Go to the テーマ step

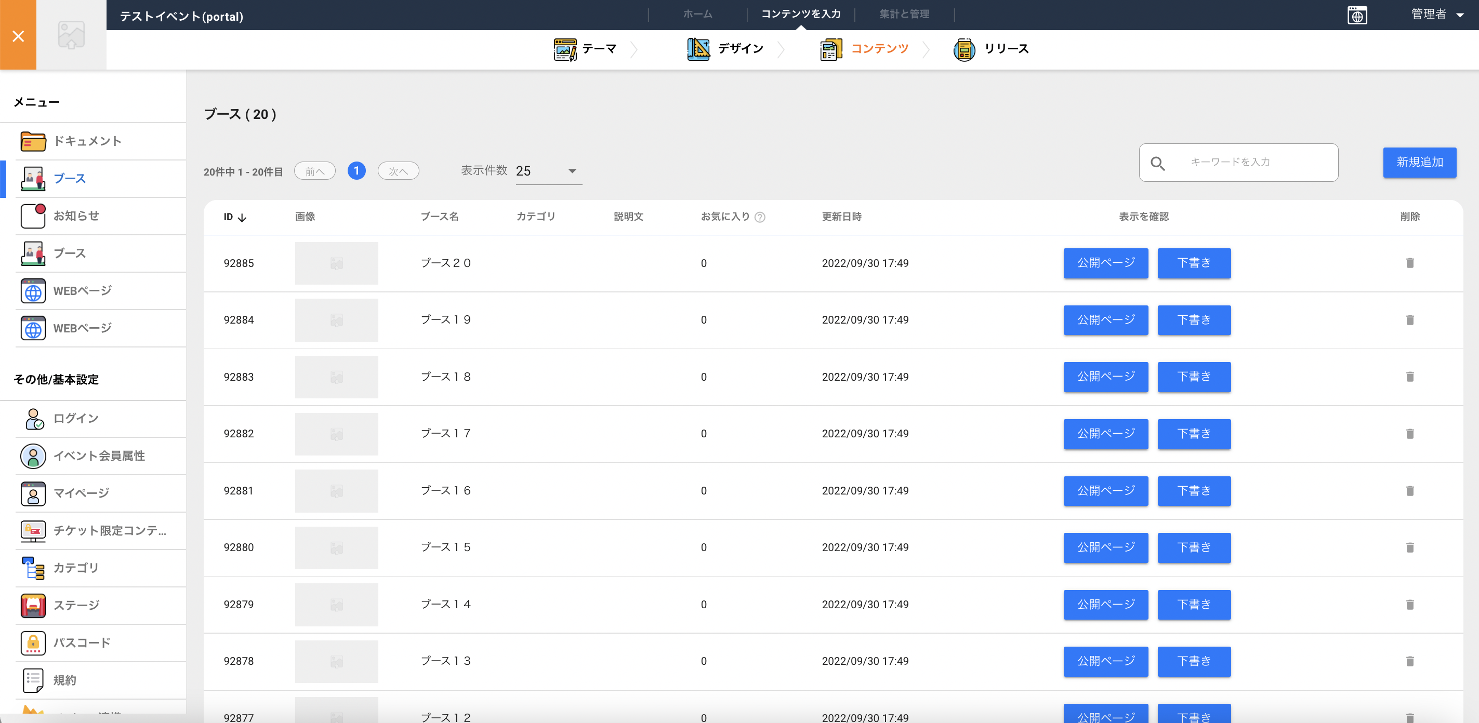click(x=585, y=49)
